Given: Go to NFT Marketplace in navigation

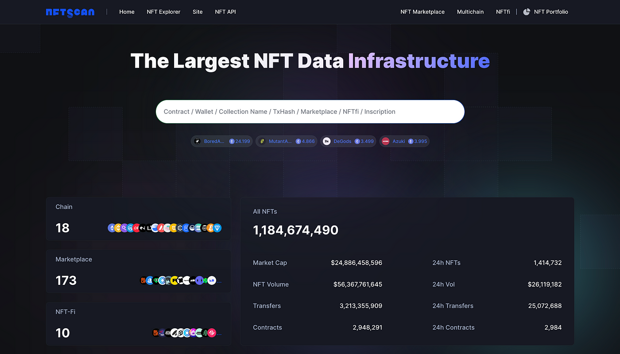Looking at the screenshot, I should click(422, 12).
